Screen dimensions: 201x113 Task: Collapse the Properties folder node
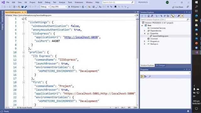[144, 33]
